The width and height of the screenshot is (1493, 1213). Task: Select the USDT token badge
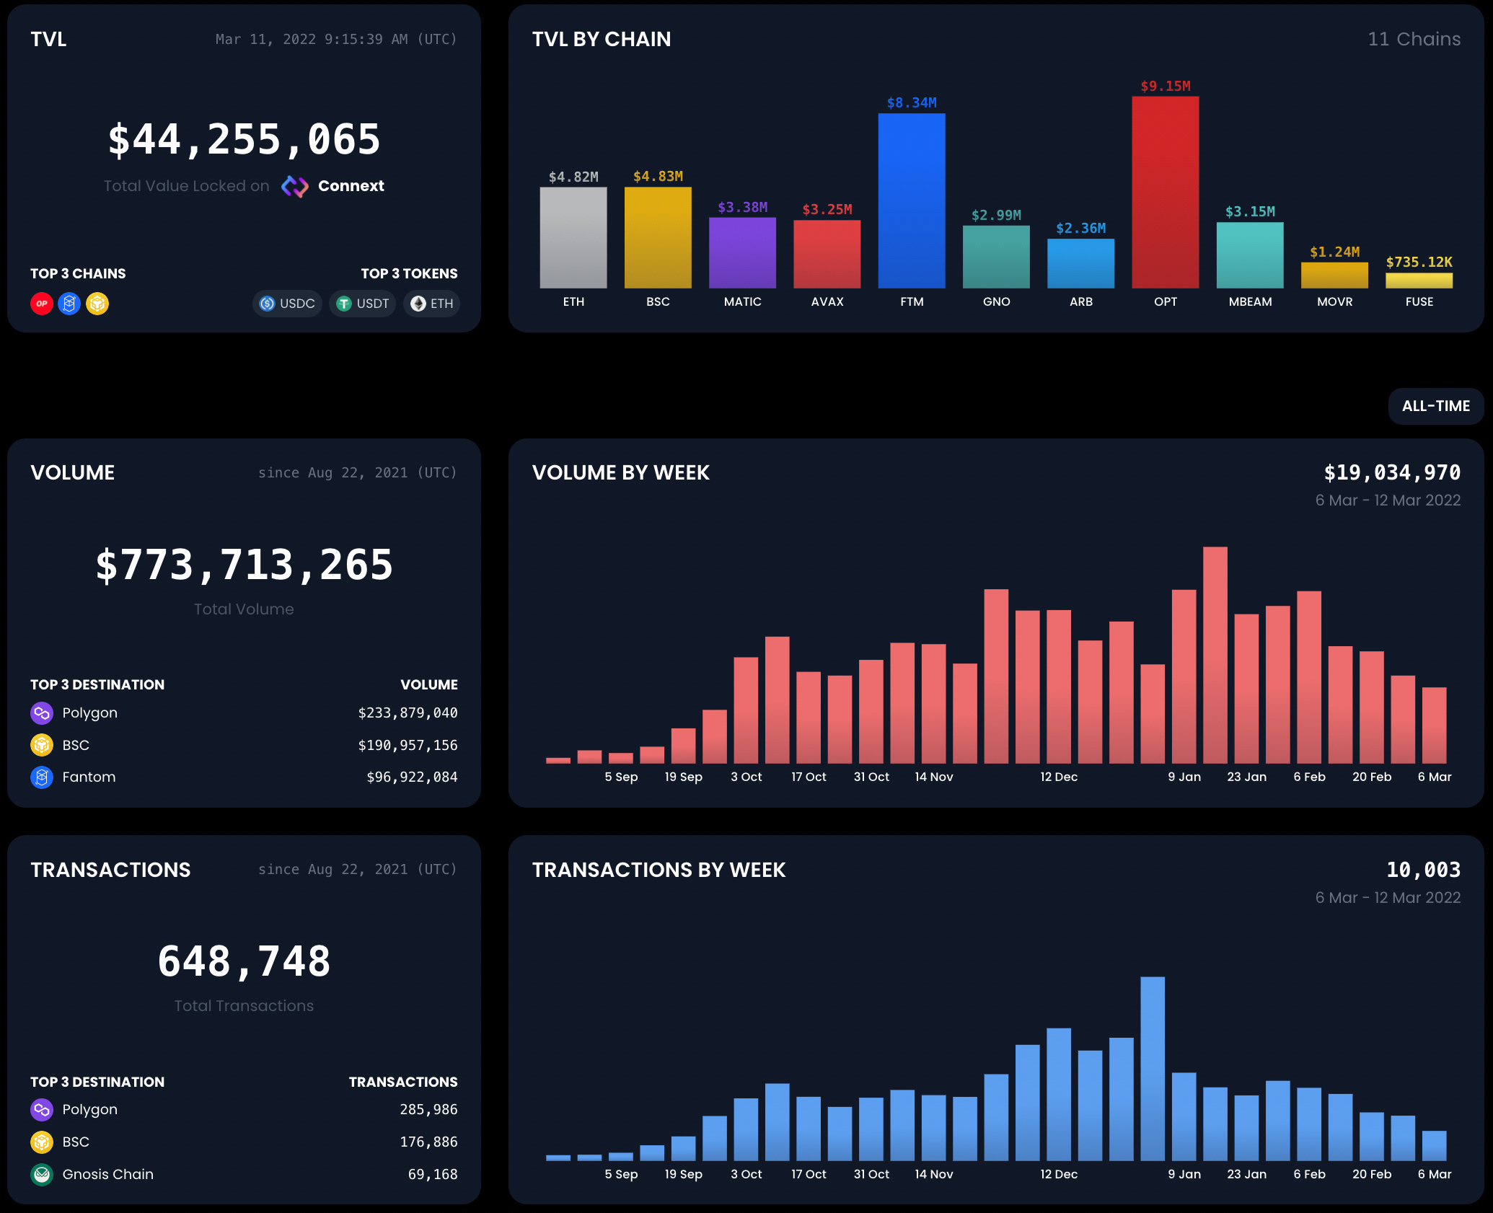coord(362,304)
